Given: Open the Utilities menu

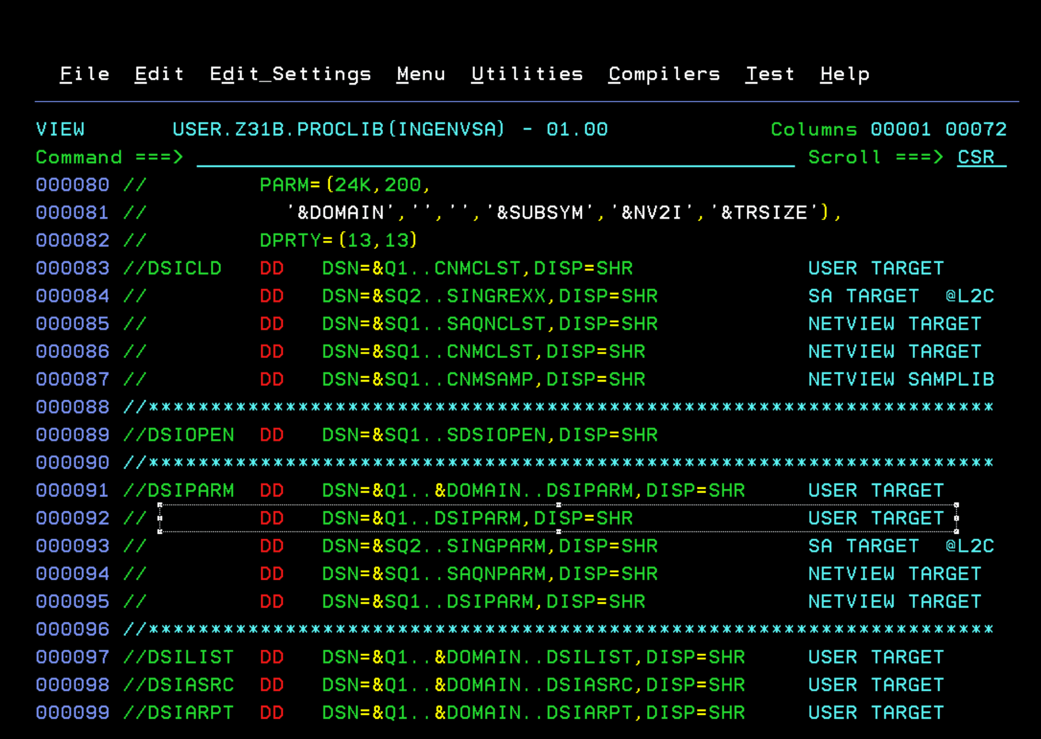Looking at the screenshot, I should [x=527, y=74].
